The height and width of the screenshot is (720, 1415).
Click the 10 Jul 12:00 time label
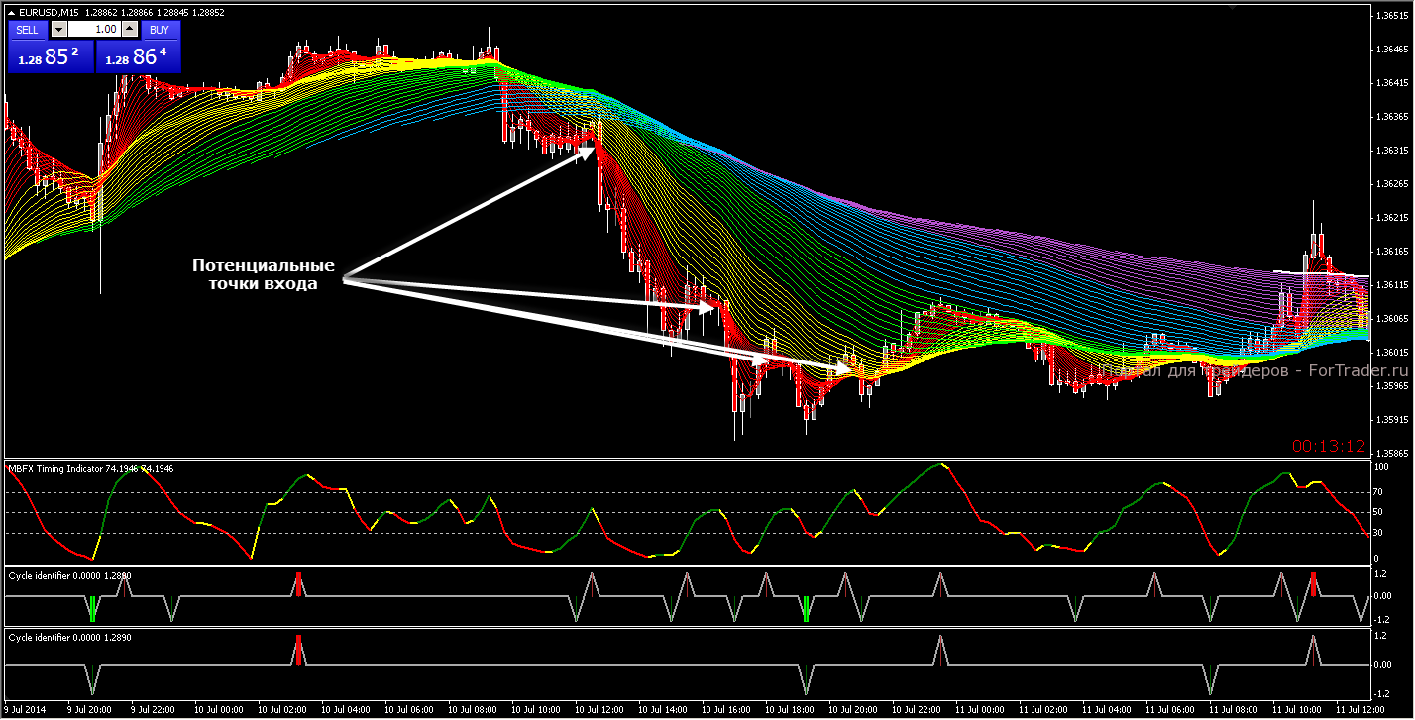599,710
